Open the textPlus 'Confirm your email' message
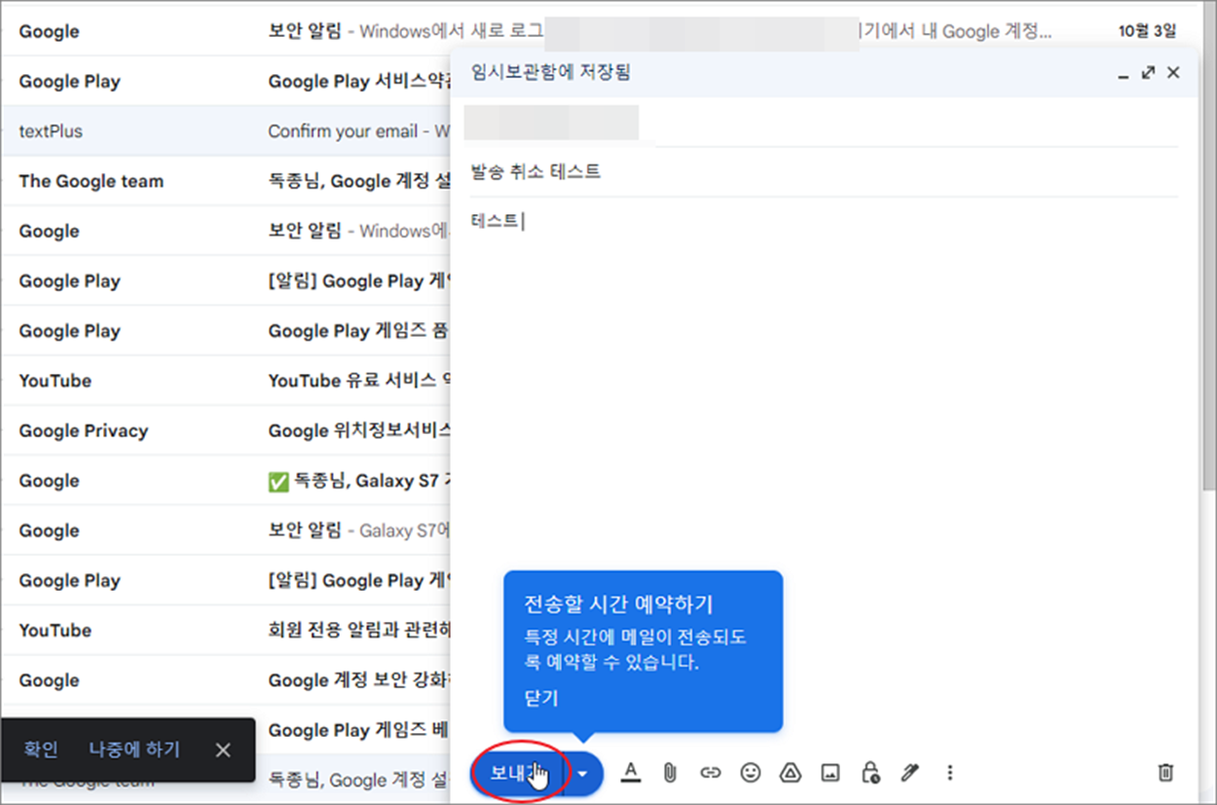This screenshot has width=1217, height=805. (225, 131)
